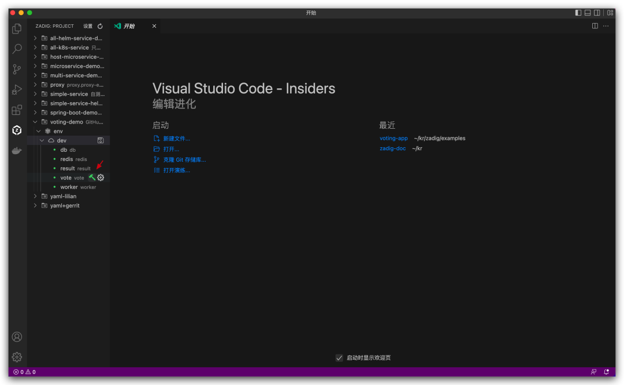This screenshot has width=624, height=385.
Task: Open Source Control from the activity bar
Action: [x=16, y=69]
